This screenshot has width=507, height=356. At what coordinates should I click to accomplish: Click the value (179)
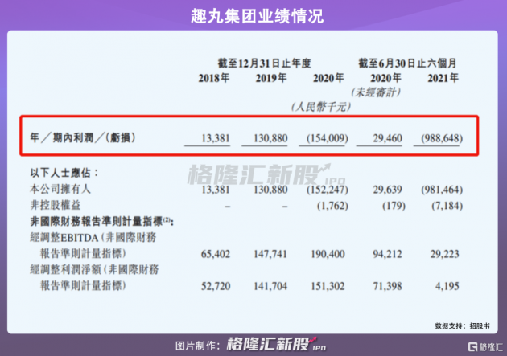(394, 206)
